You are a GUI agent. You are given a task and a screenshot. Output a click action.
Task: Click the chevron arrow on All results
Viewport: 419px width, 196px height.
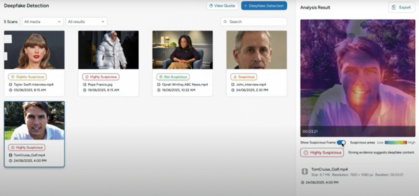point(103,22)
